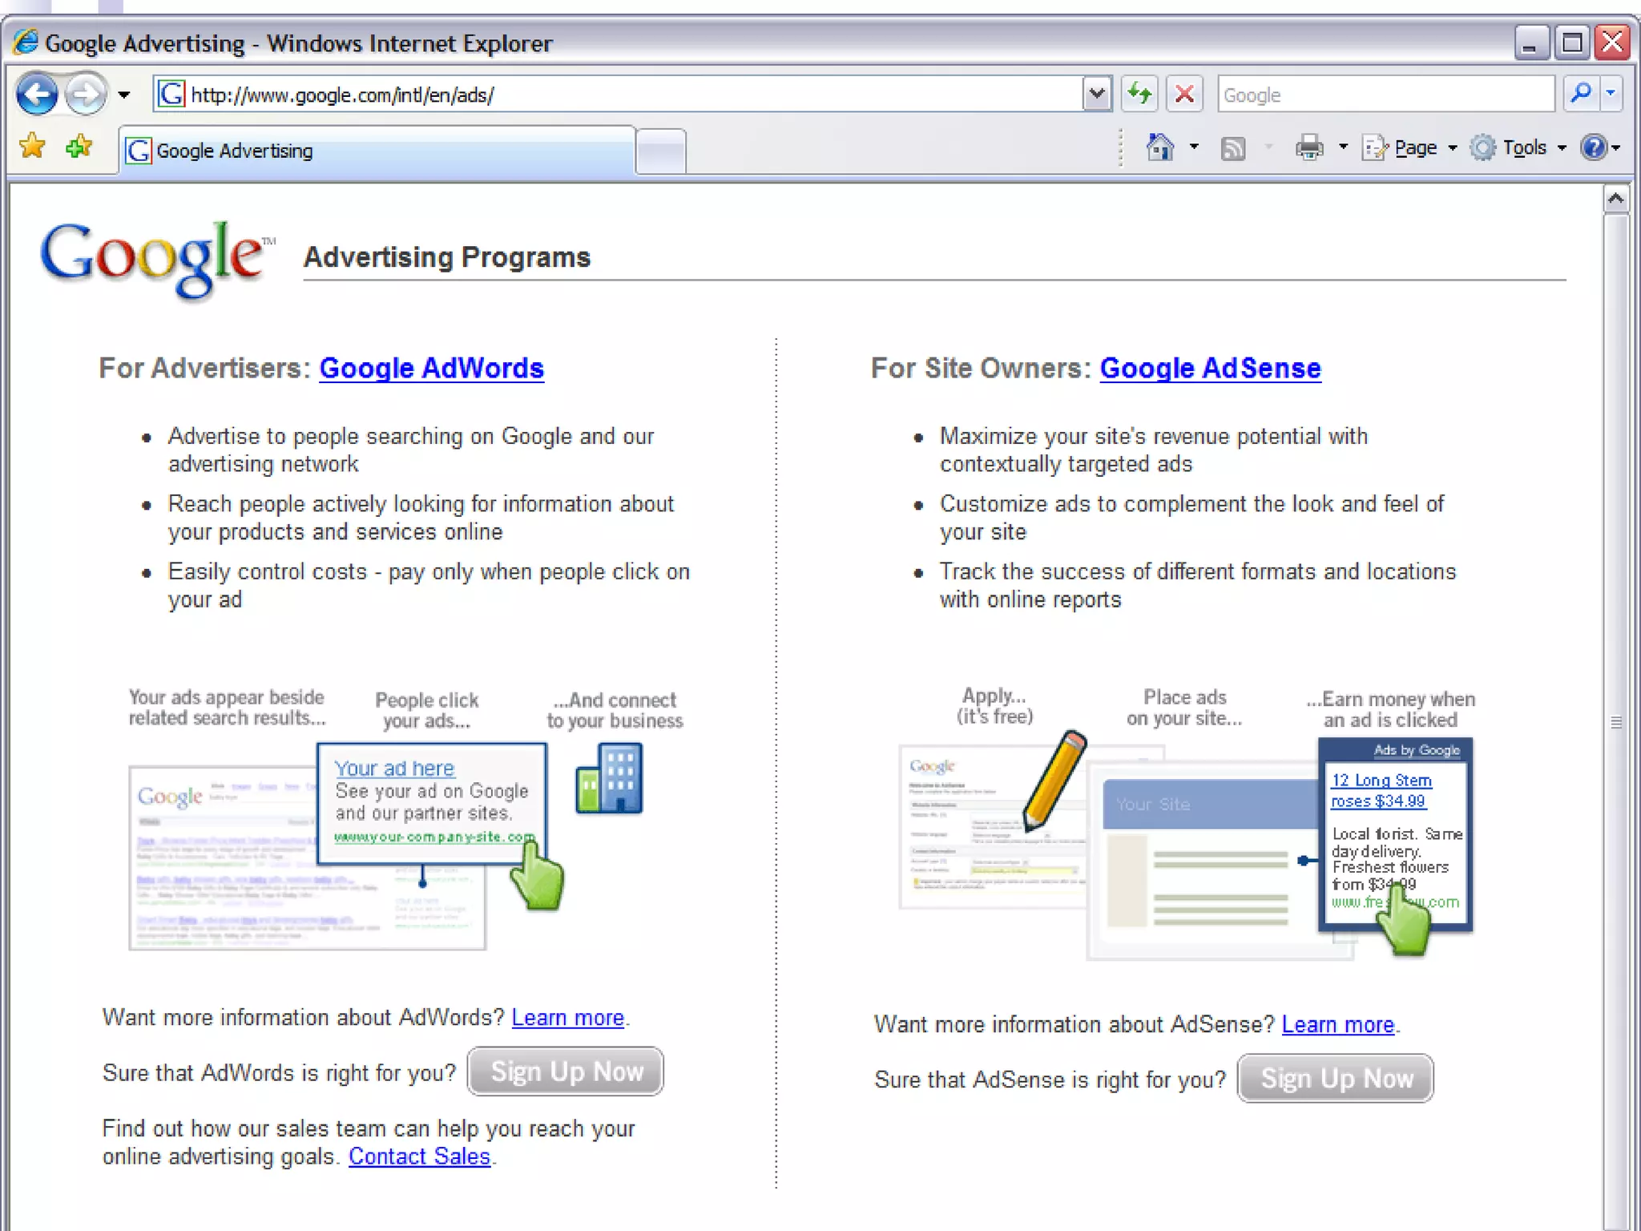Image resolution: width=1641 pixels, height=1231 pixels.
Task: Click the pencil icon in AdSense illustration
Action: click(x=1055, y=780)
